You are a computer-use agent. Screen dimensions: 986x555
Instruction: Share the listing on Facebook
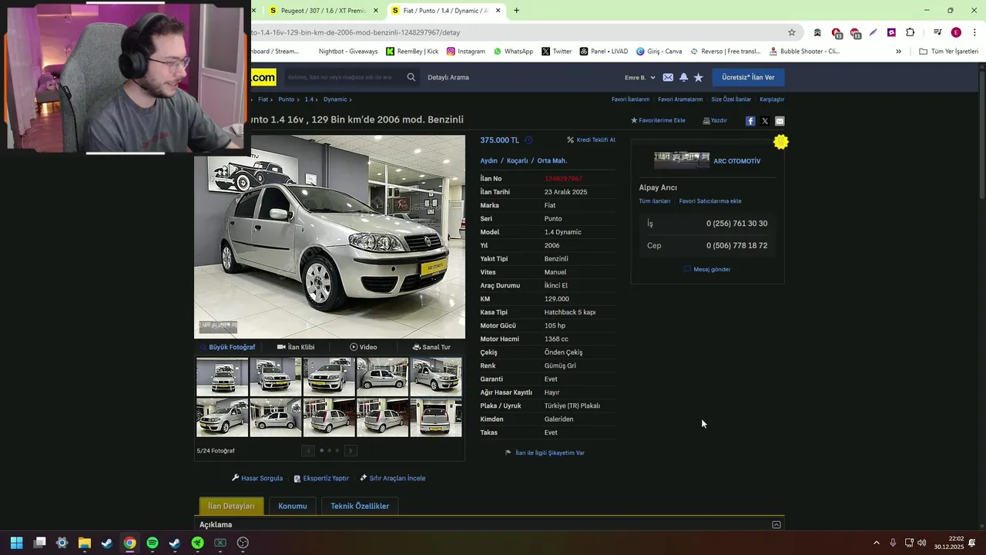750,121
